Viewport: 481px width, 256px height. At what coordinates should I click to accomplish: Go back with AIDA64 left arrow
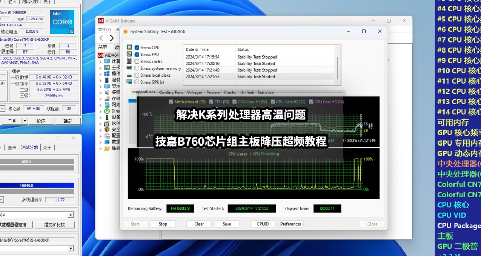click(101, 38)
